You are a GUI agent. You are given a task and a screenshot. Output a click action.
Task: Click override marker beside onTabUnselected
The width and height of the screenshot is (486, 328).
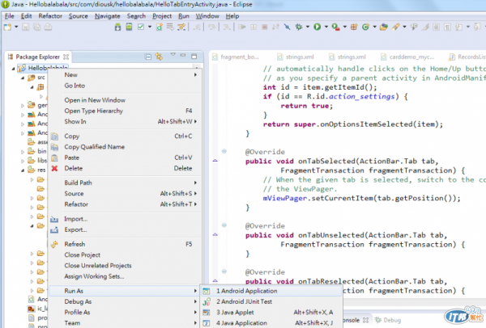215,234
